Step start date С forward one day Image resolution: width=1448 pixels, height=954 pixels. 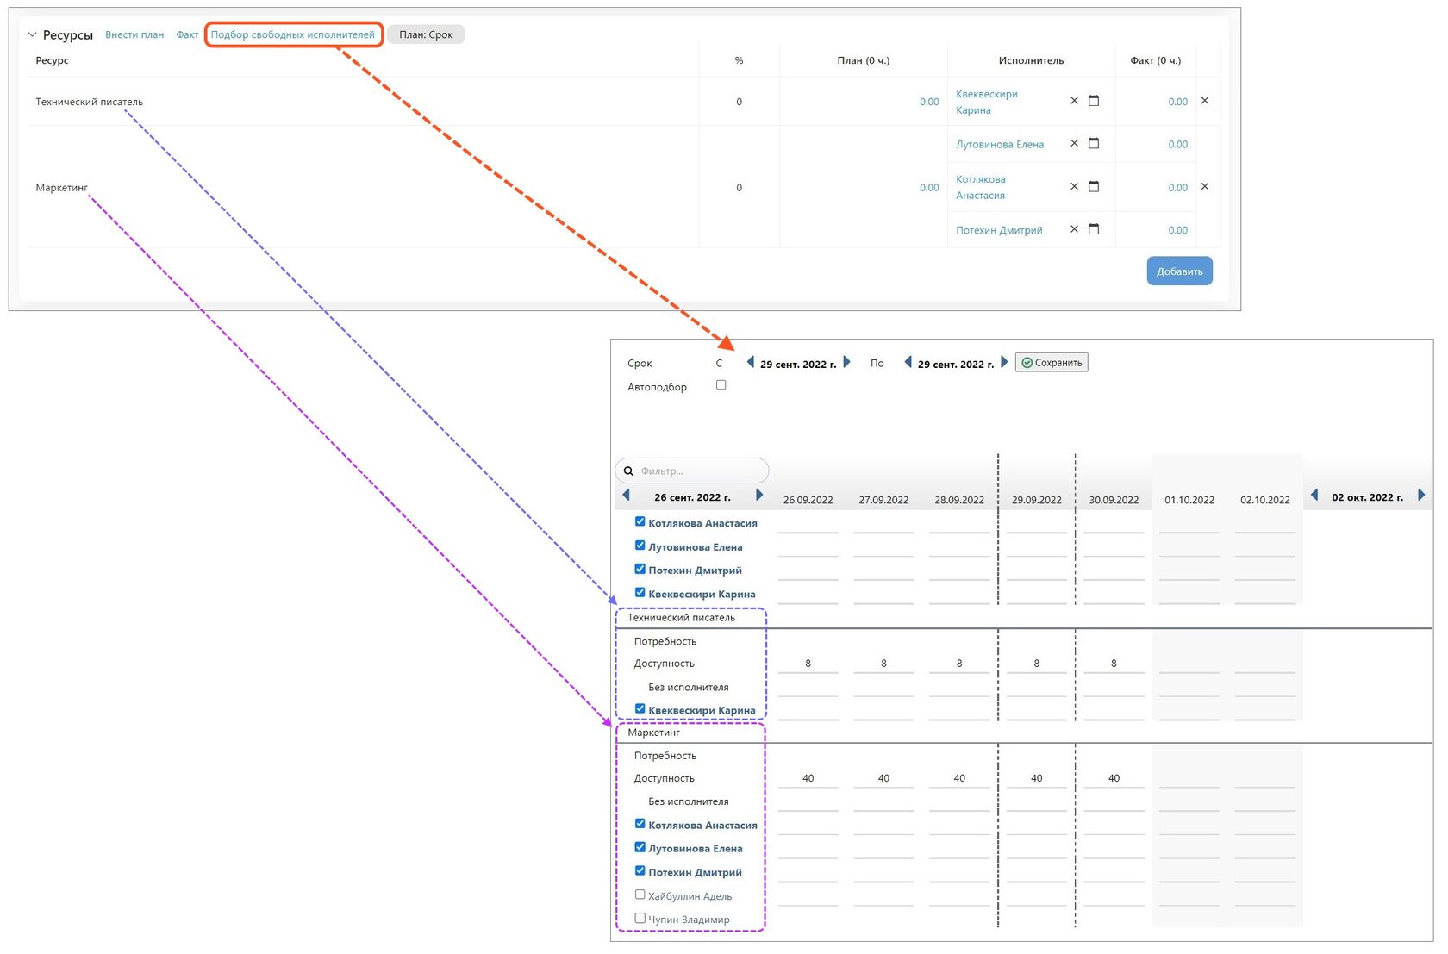(x=847, y=362)
